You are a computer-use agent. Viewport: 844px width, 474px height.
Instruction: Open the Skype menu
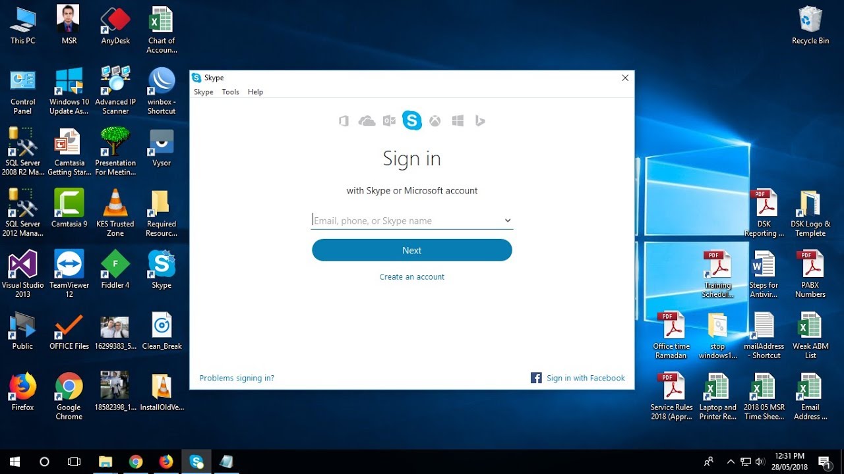203,92
